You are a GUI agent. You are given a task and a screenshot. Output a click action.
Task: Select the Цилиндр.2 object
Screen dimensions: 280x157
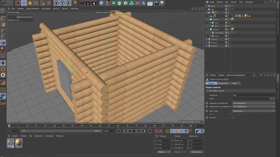(219, 33)
